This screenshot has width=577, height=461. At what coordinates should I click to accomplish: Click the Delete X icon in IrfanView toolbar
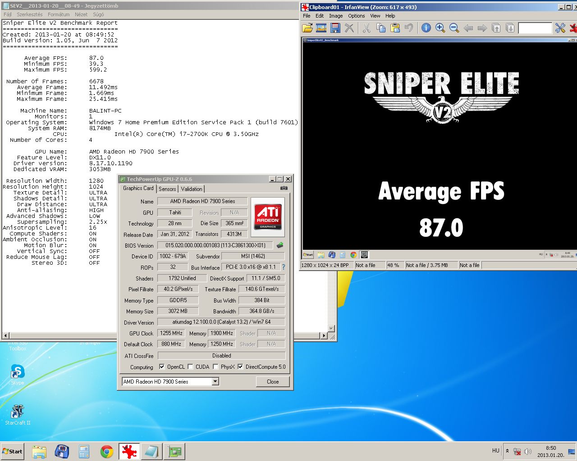click(x=349, y=28)
